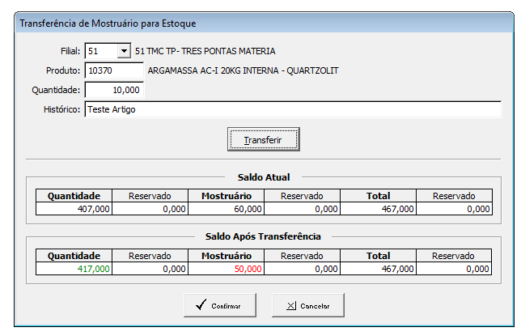
Task: Click the Confirmar button
Action: pos(220,305)
